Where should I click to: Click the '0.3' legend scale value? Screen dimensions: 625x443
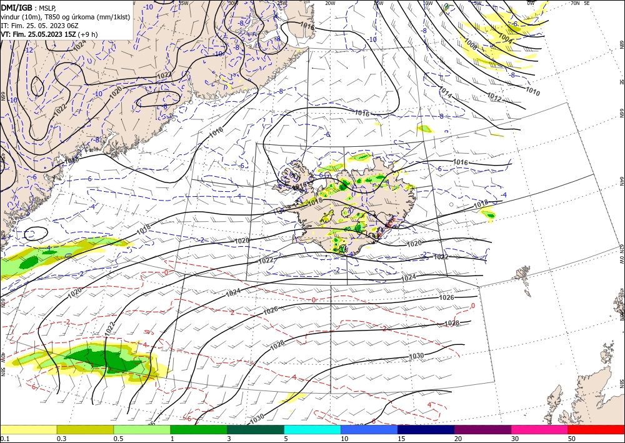pos(61,439)
